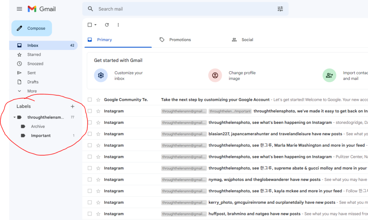The width and height of the screenshot is (368, 220).
Task: Click the Customize your inbox gear icon
Action: [x=101, y=75]
